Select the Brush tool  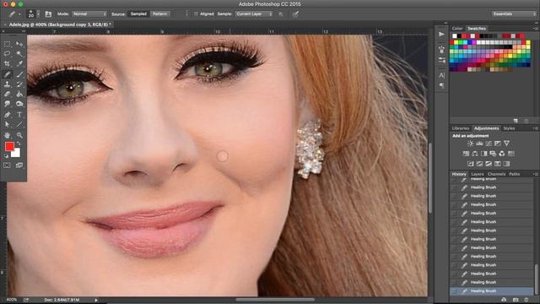point(19,74)
